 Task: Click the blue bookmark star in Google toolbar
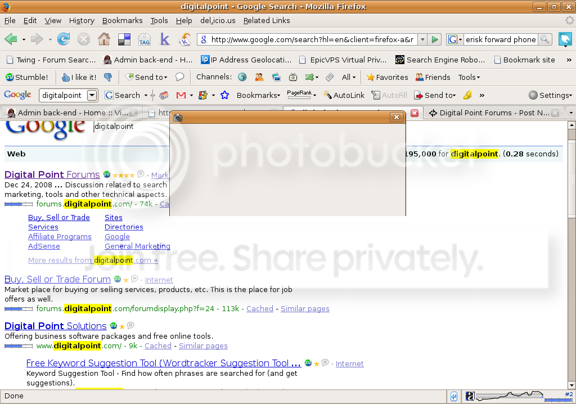click(225, 95)
